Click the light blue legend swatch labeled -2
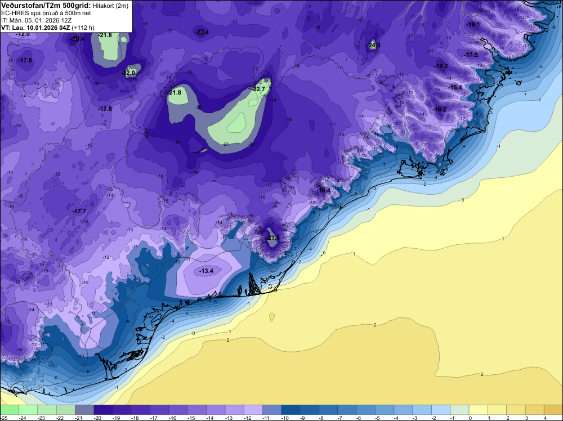563x421 pixels. tap(441, 410)
